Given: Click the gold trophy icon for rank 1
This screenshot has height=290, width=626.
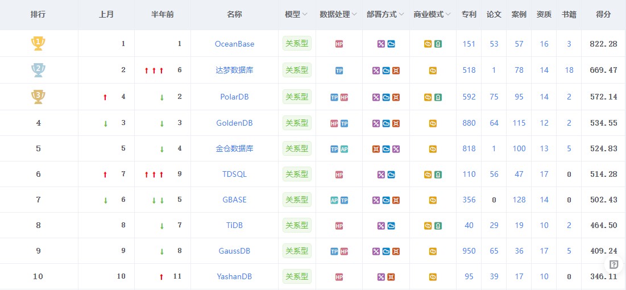Looking at the screenshot, I should [38, 43].
